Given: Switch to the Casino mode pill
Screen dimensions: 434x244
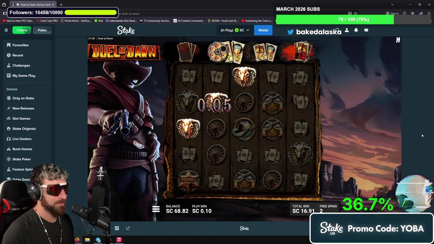Looking at the screenshot, I should (x=22, y=30).
